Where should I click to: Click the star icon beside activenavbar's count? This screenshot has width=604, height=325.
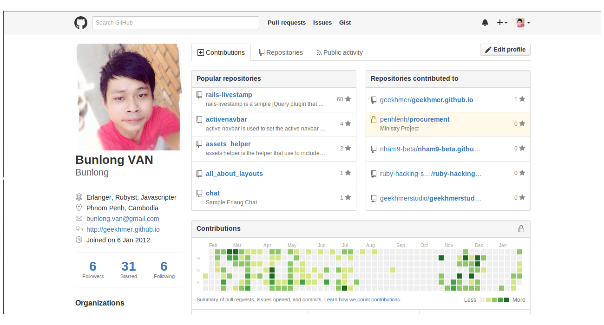click(348, 123)
